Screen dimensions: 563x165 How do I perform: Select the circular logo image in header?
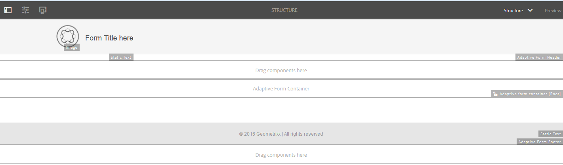tap(68, 36)
